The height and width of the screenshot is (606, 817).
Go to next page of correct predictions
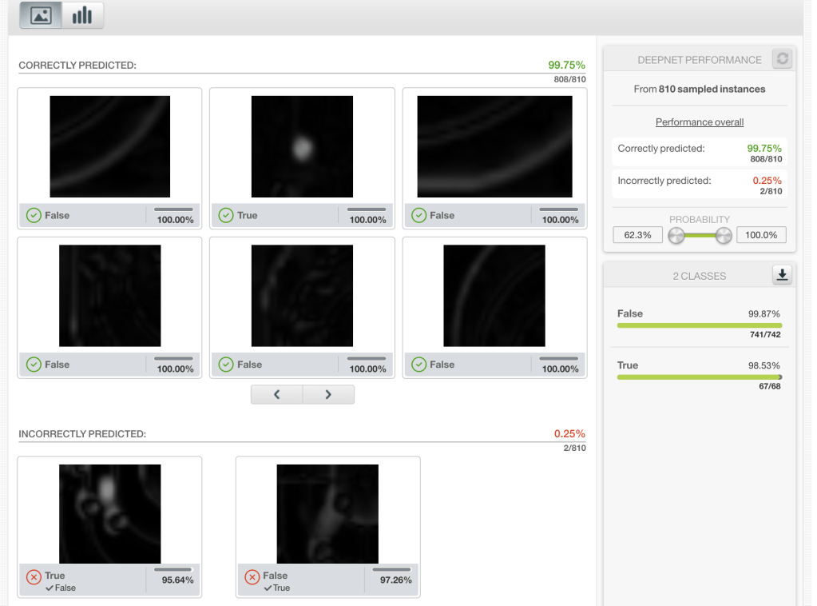point(328,394)
